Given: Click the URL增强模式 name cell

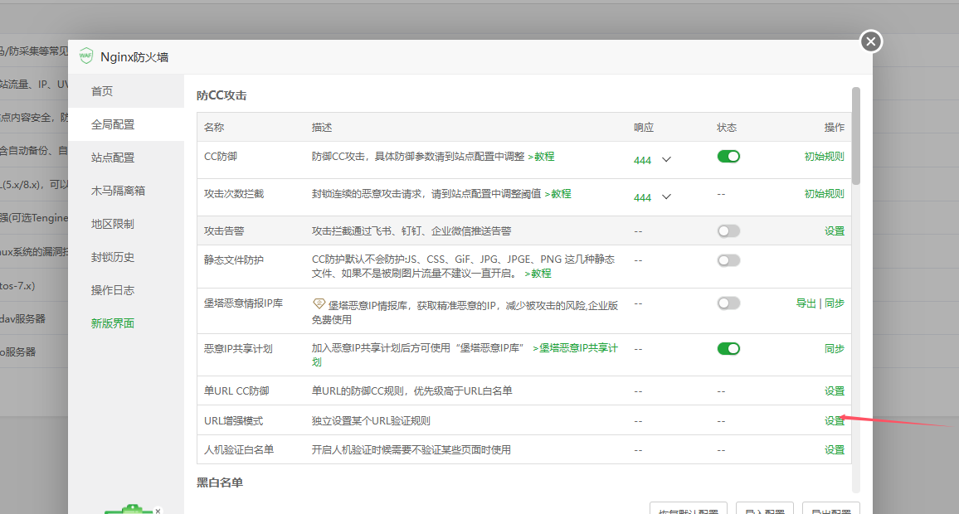Looking at the screenshot, I should coord(233,420).
